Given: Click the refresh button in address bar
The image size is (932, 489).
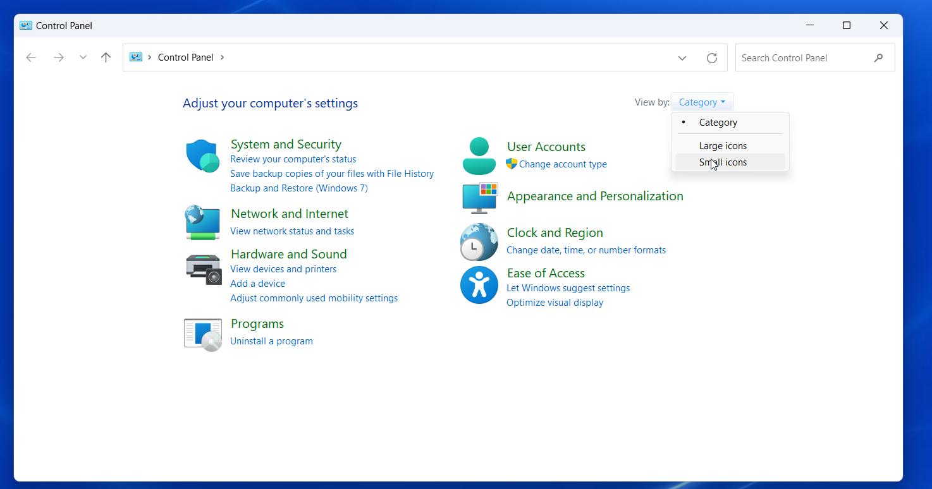Looking at the screenshot, I should 712,58.
